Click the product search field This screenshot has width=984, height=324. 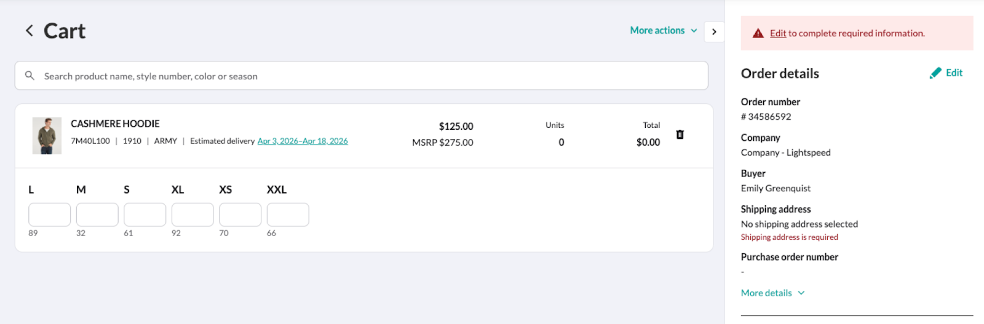[x=369, y=76]
